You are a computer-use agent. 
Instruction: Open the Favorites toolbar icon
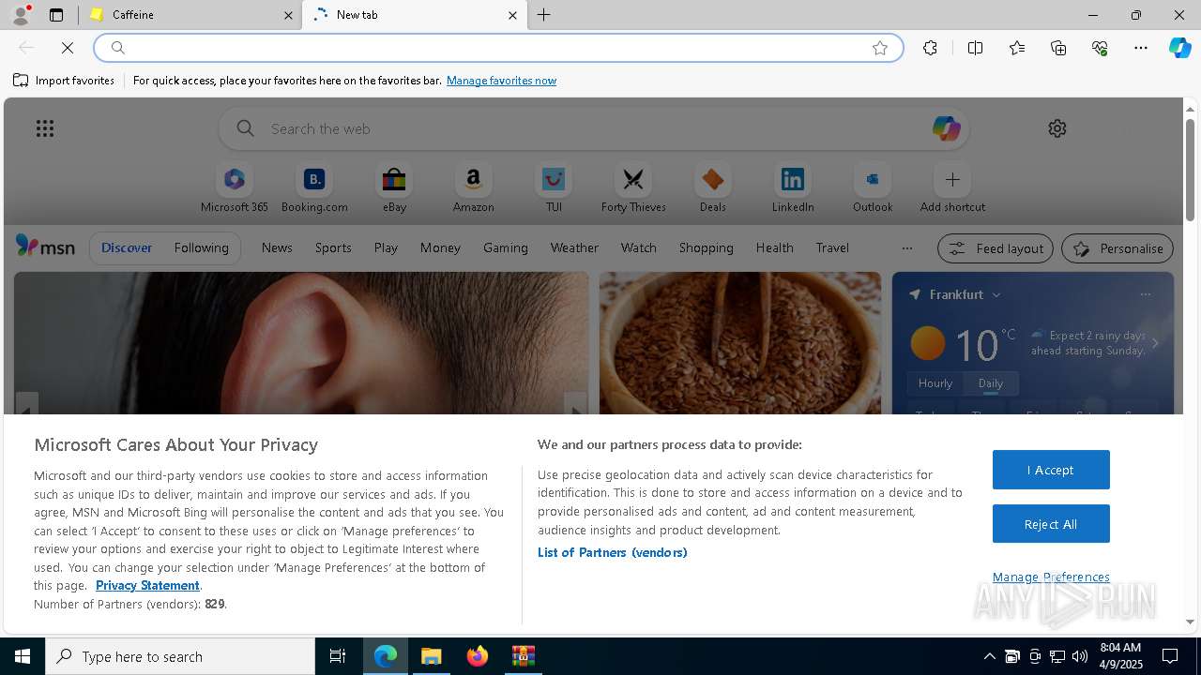[x=1017, y=48]
